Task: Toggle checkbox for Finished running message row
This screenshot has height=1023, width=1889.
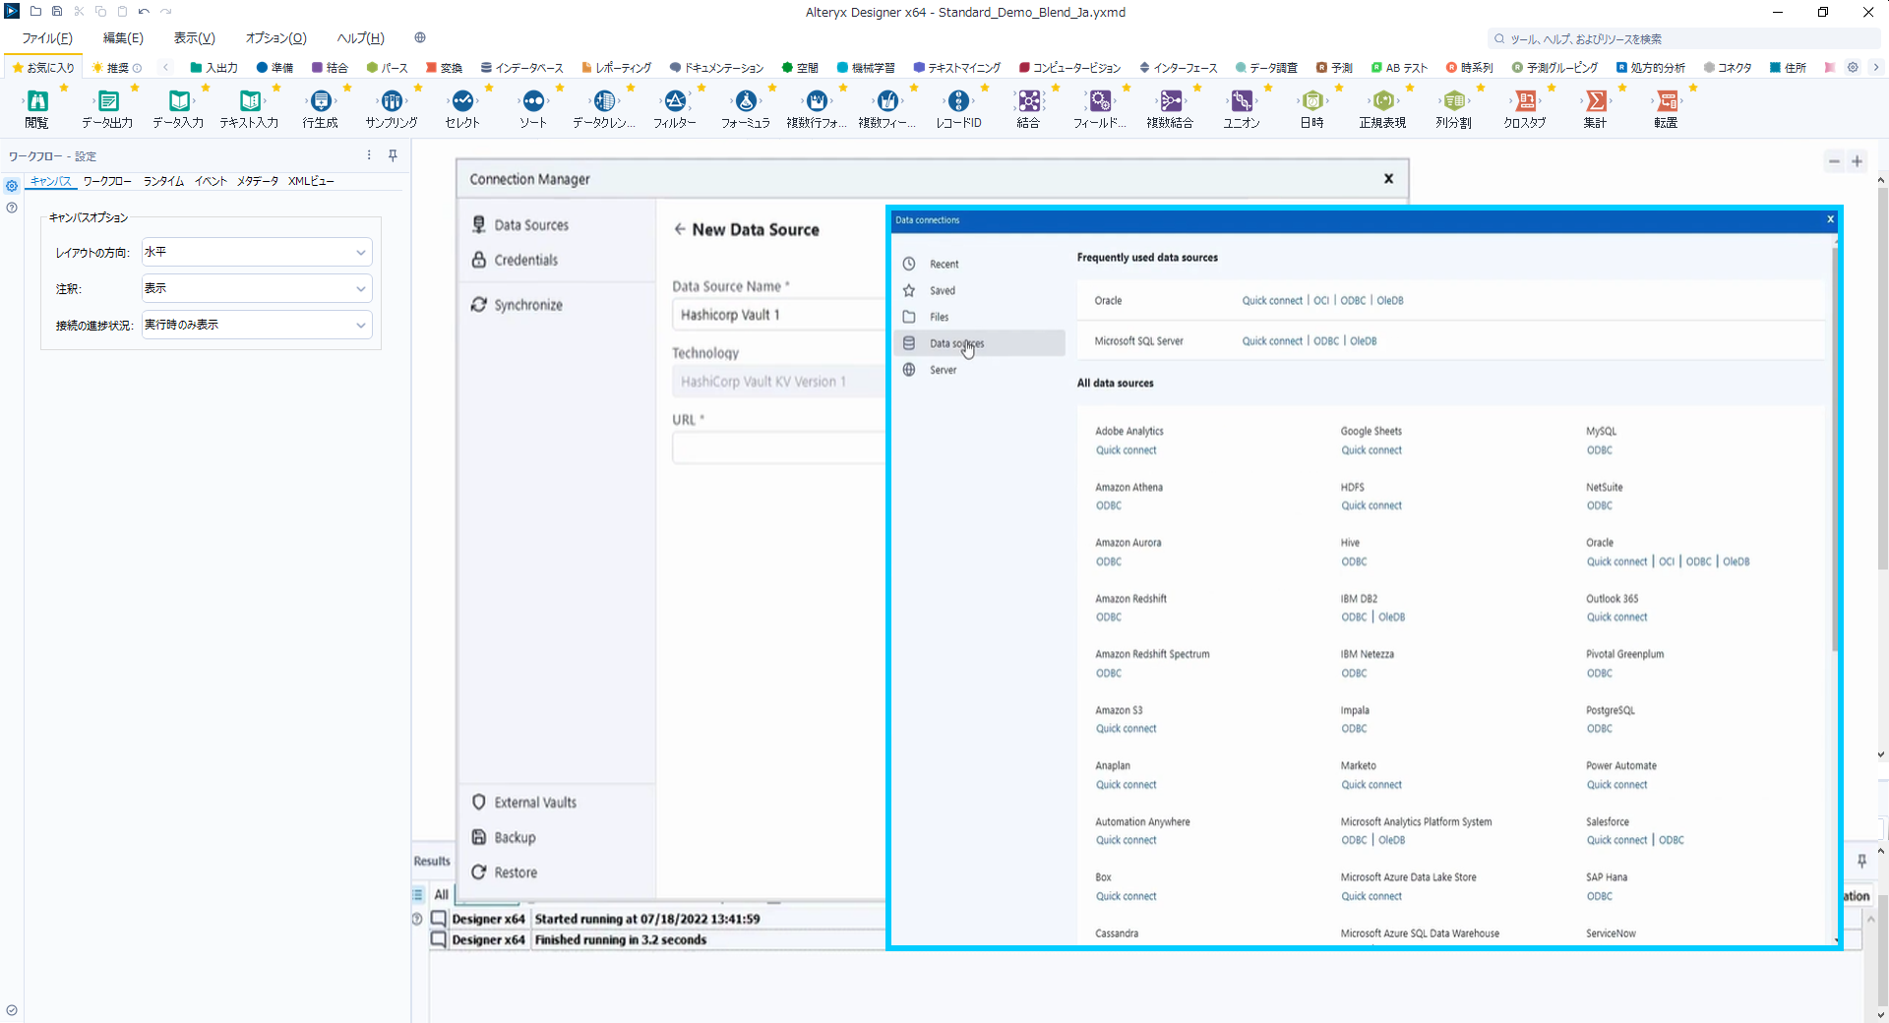Action: coord(439,939)
